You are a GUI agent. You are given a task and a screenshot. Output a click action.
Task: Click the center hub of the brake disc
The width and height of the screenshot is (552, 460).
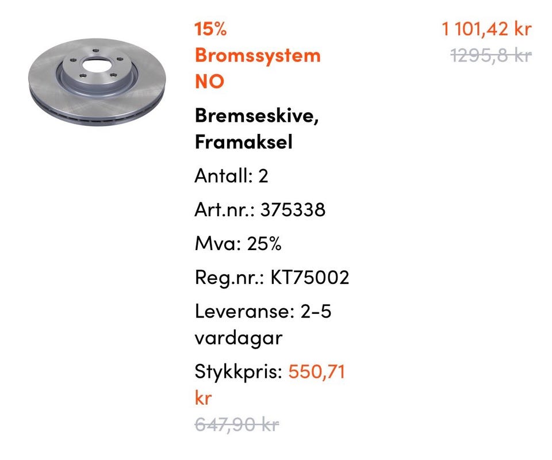click(96, 65)
